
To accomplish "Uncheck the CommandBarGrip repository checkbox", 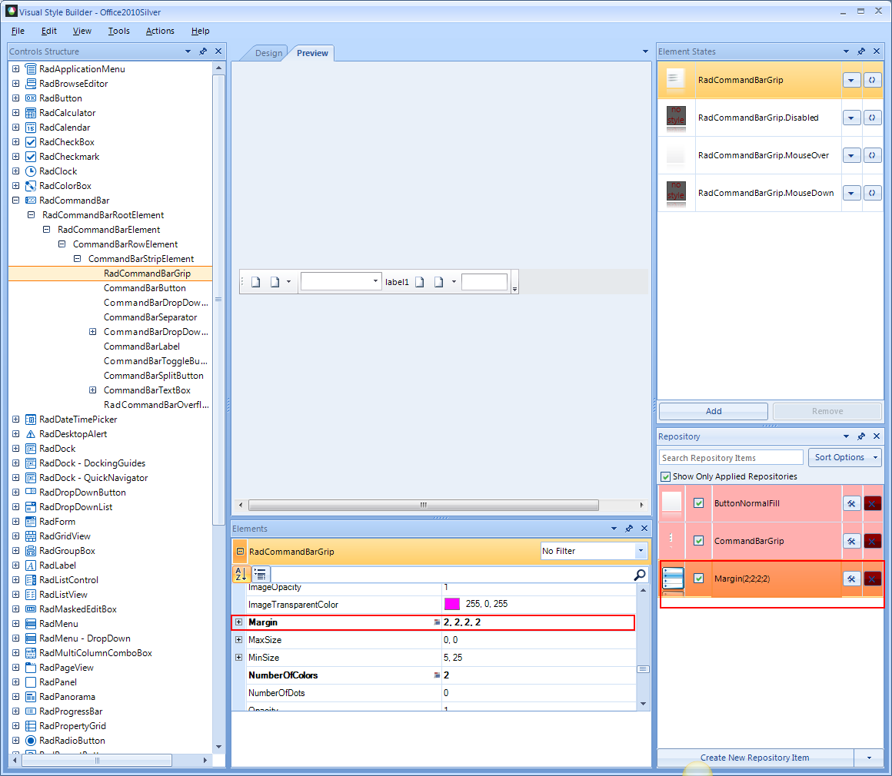I will tap(698, 541).
